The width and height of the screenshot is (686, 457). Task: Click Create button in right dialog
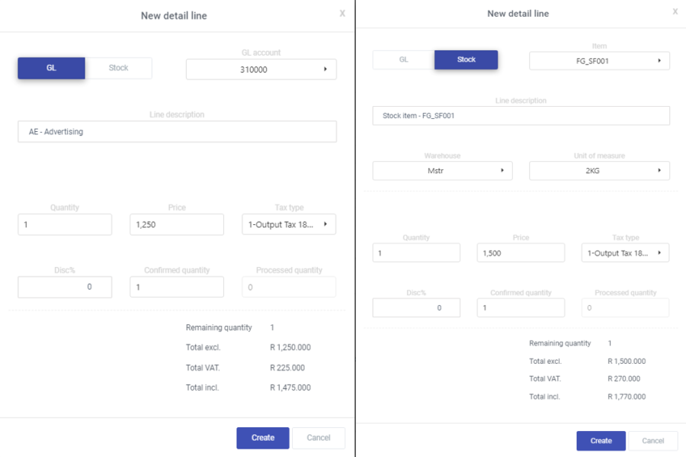pos(601,441)
